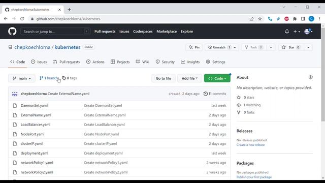Open commit hash next to 2 days ago

pyautogui.click(x=174, y=94)
